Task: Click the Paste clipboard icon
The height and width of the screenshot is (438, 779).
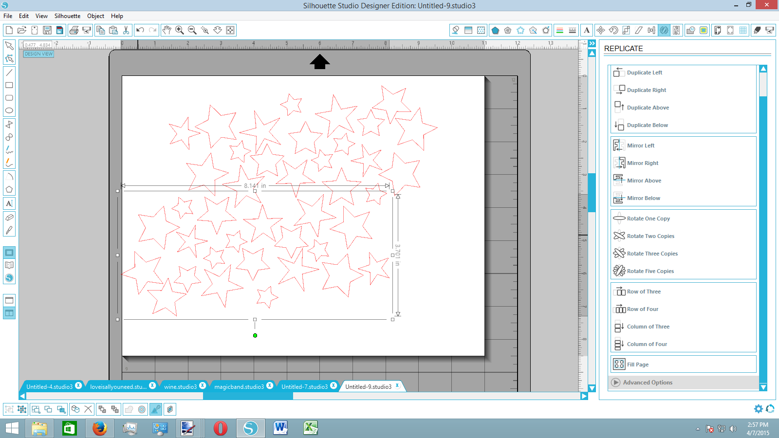Action: [x=113, y=30]
